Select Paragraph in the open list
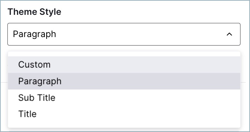The image size is (250, 132). [x=124, y=81]
